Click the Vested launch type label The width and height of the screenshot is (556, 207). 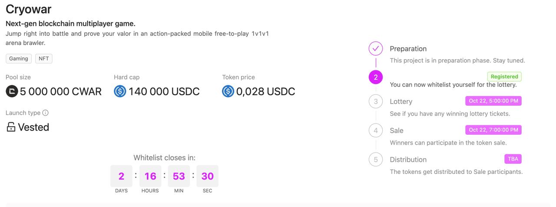(33, 127)
